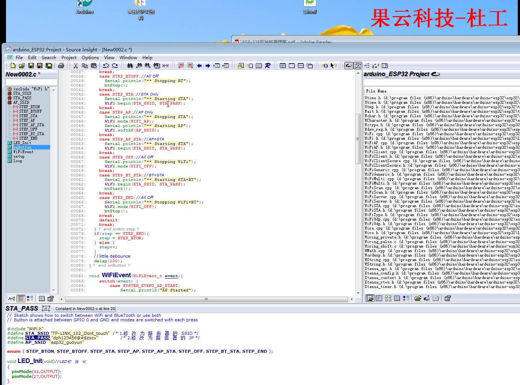This screenshot has width=520, height=385.
Task: Click the open folder icon in project panel toolbar
Action: click(x=417, y=298)
